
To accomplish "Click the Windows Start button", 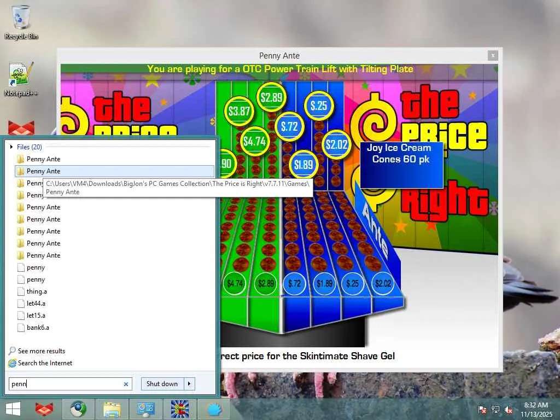I will [x=13, y=409].
